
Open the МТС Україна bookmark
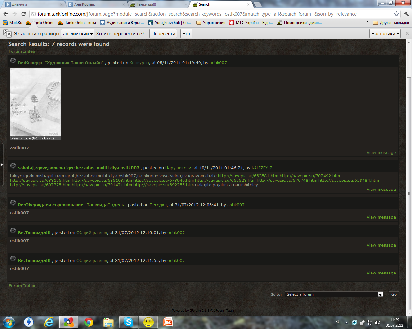click(251, 23)
